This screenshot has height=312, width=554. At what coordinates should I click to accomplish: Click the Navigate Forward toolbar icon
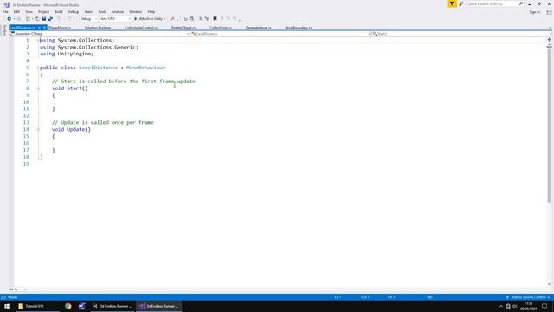(x=19, y=19)
